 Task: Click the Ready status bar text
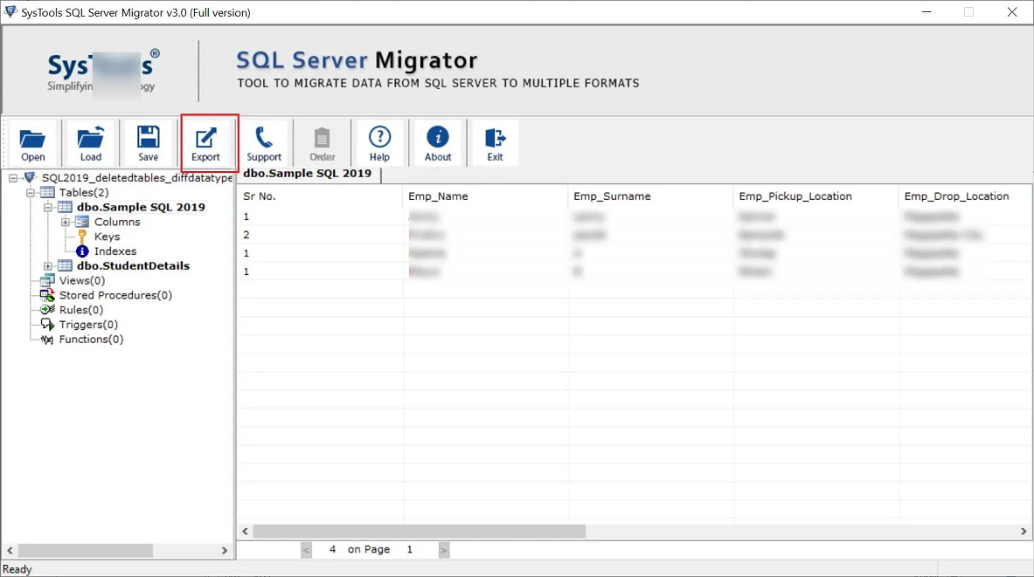[x=17, y=569]
